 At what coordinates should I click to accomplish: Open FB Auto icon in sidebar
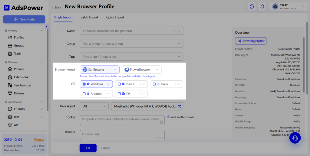[10, 109]
